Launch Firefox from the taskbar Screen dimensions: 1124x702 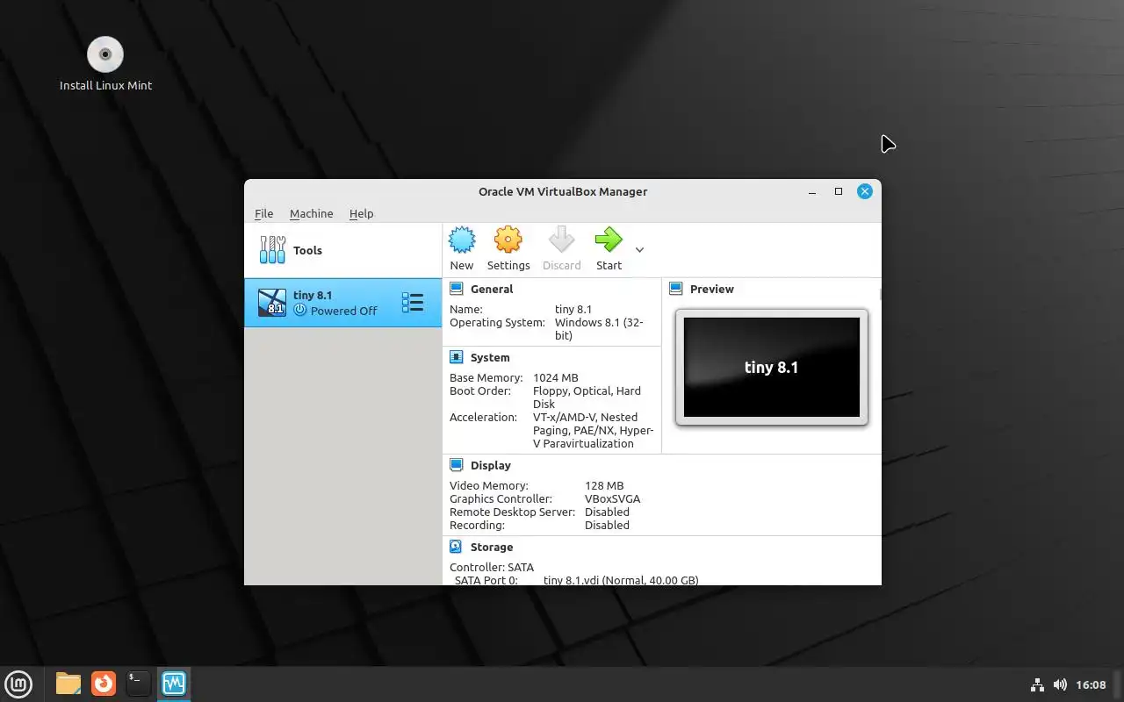[x=104, y=683]
